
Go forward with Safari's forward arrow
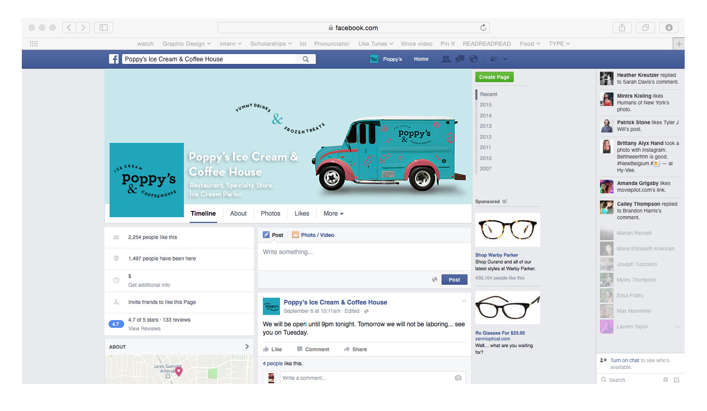[83, 28]
